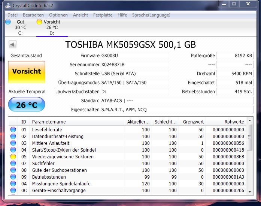The height and width of the screenshot is (206, 261).
Task: Select the Geräte-Einschaltvorgänge parameter name
Action: pyautogui.click(x=59, y=191)
